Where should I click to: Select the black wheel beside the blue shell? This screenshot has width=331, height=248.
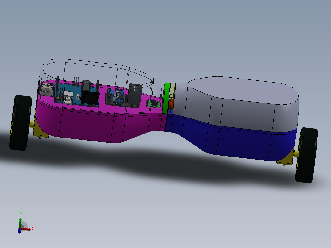point(306,155)
